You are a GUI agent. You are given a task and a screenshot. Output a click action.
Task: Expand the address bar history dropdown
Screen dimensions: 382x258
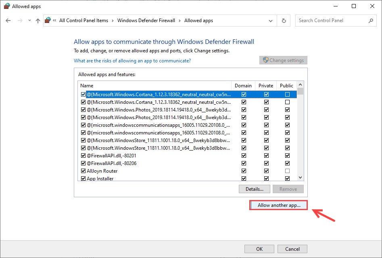pos(270,21)
